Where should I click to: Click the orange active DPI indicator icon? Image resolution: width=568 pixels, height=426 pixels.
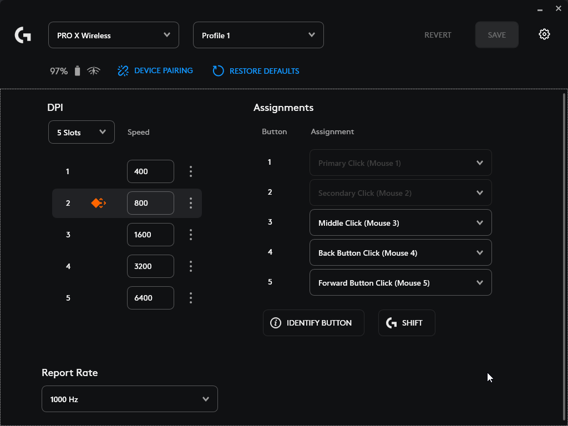98,203
